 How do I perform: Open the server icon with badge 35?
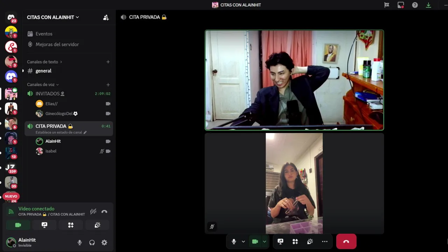pyautogui.click(x=11, y=182)
